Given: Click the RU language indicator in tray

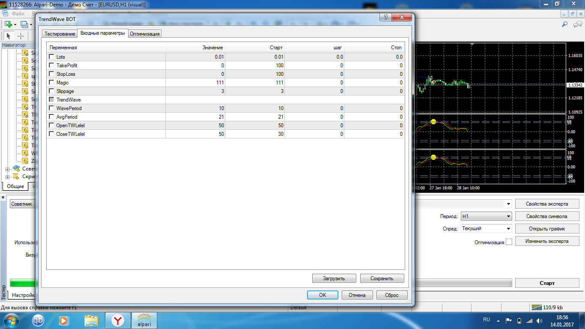Looking at the screenshot, I should tap(487, 320).
